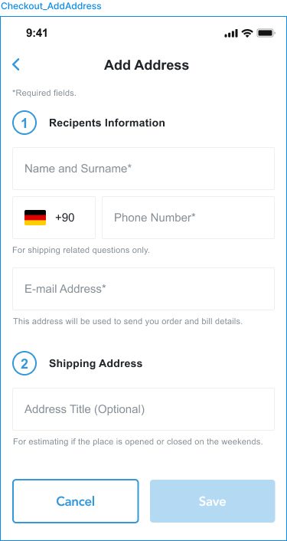Tap the battery icon in status bar
The image size is (287, 541).
[x=266, y=33]
